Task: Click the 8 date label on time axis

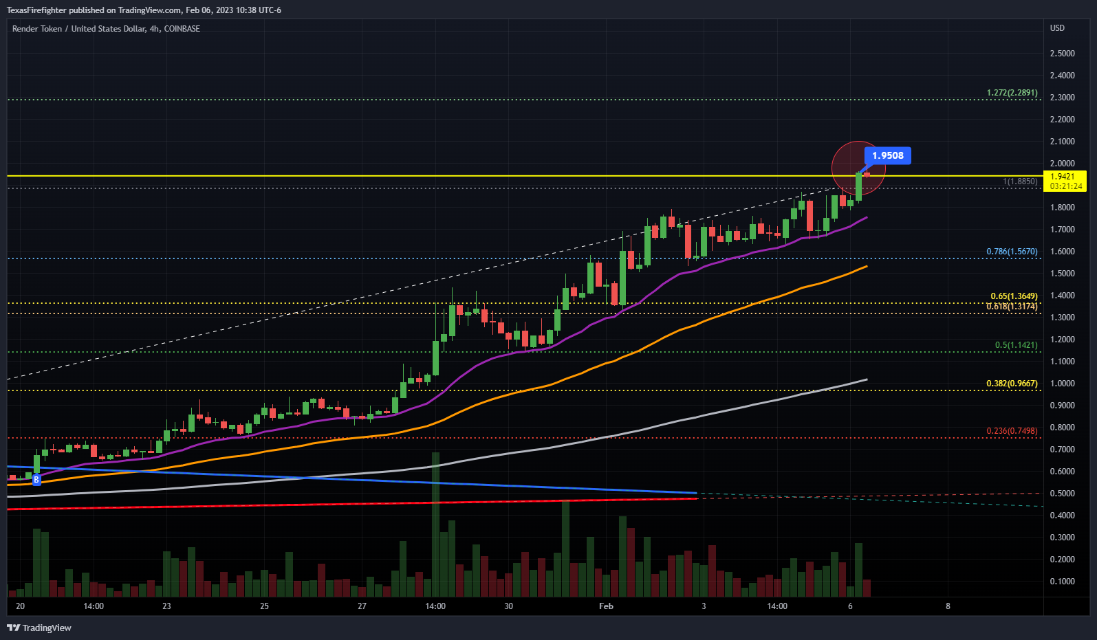Action: pos(948,606)
